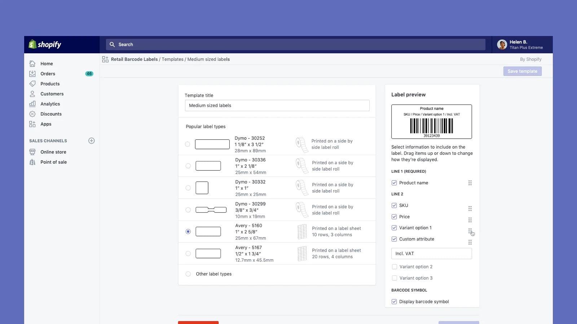Enable the Variant option 2 checkbox
Screen dimensions: 577x324
394,266
